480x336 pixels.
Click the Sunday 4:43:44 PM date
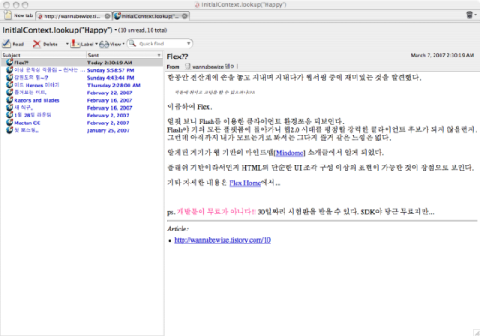pos(111,78)
